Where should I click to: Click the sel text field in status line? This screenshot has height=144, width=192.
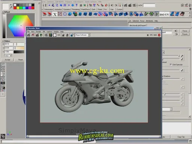click(149, 5)
